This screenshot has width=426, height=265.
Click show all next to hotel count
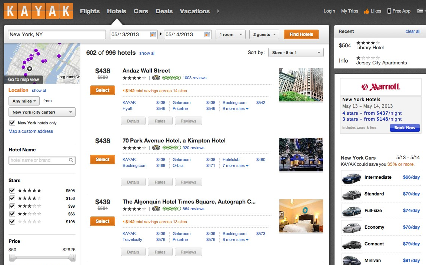coord(147,53)
